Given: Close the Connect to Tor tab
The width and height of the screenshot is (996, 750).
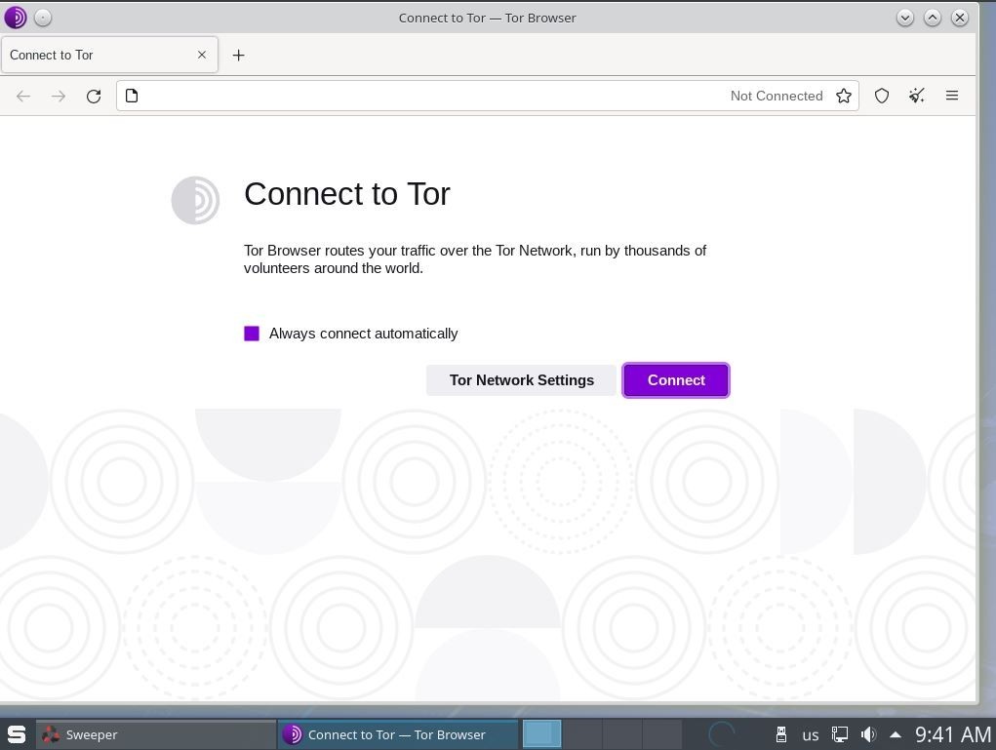Looking at the screenshot, I should 201,55.
